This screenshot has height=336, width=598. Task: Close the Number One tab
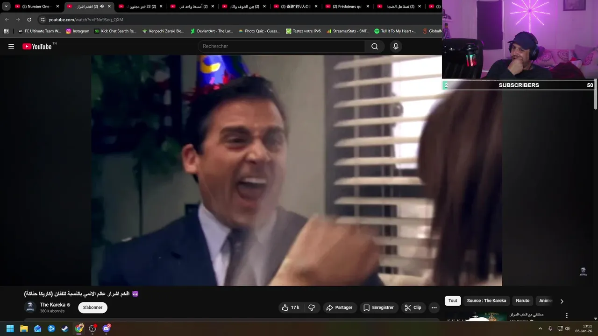pos(58,7)
